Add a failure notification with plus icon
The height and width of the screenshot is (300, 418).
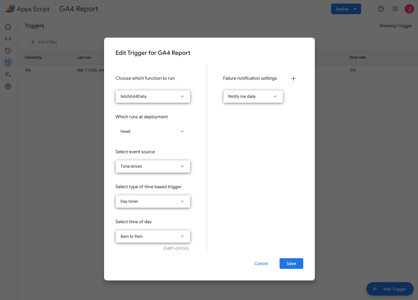pos(293,79)
